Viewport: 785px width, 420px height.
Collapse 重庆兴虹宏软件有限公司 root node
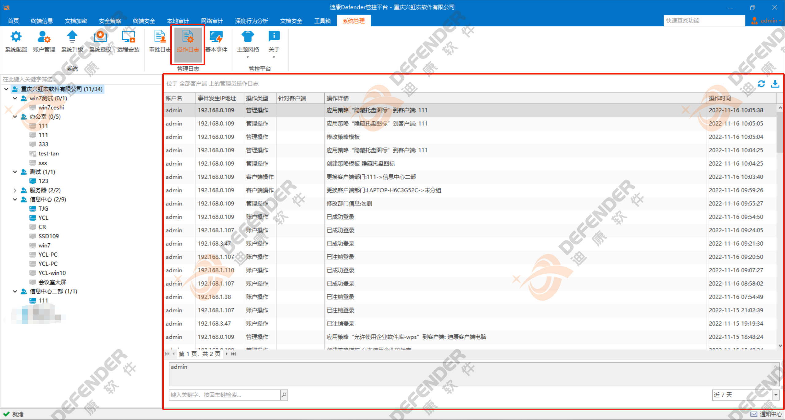[x=6, y=89]
